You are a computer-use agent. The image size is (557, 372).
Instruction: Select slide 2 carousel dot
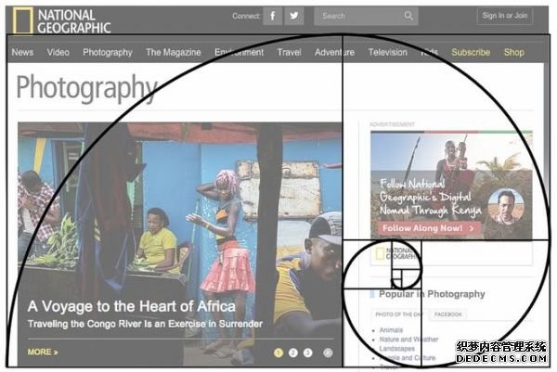pyautogui.click(x=293, y=353)
